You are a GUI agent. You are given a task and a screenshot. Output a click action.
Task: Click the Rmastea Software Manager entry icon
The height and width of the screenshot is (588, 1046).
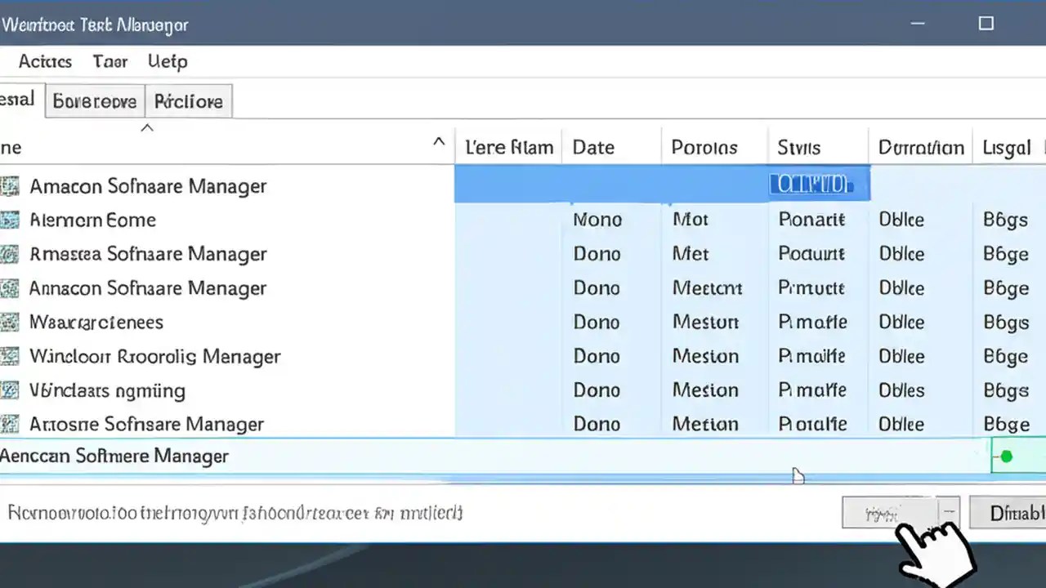(x=11, y=254)
